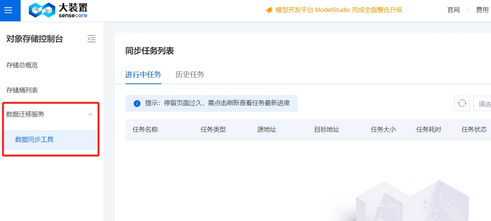Image resolution: width=491 pixels, height=221 pixels.
Task: Click the 任务名称 column header
Action: pyautogui.click(x=145, y=129)
